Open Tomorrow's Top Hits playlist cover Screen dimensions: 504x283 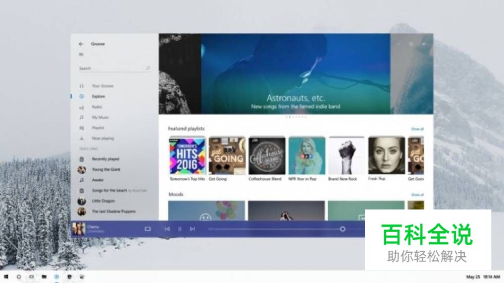click(187, 156)
